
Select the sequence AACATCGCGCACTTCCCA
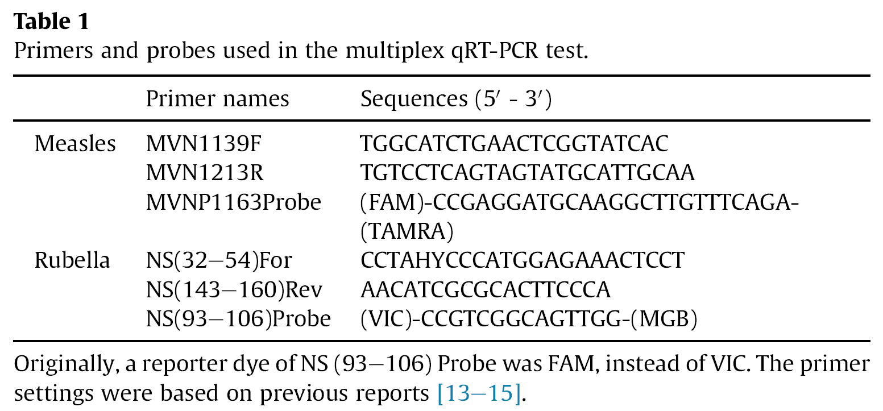pyautogui.click(x=485, y=290)
